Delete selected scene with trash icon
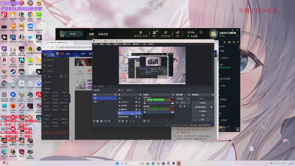Screen dimensions: 295x166 pos(97,121)
